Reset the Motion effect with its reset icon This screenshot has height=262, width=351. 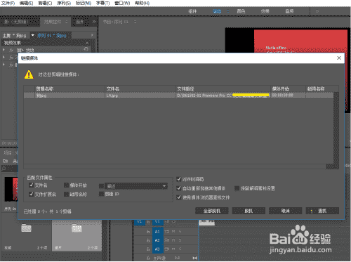86,49
